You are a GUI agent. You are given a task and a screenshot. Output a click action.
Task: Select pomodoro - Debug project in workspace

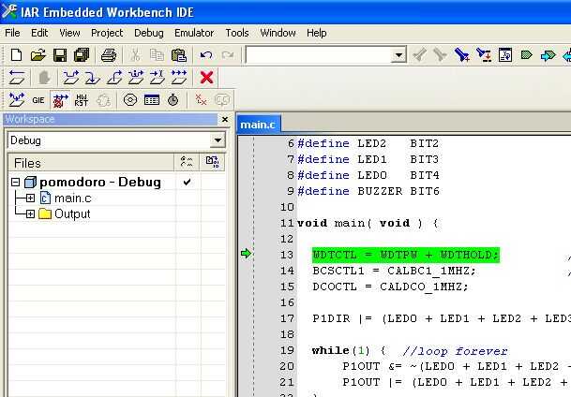click(100, 183)
